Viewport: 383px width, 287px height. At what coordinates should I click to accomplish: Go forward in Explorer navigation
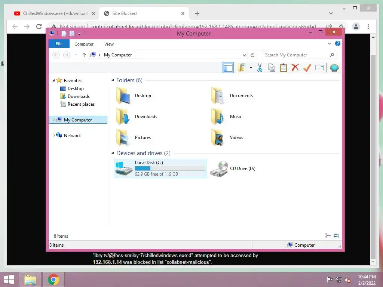[67, 55]
